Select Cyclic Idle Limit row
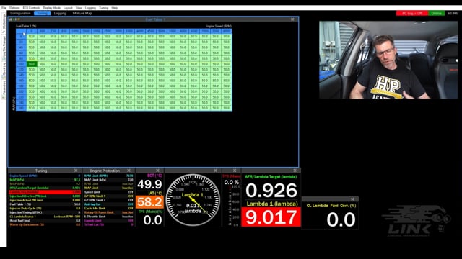Image resolution: width=462 pixels, height=259 pixels. (x=109, y=209)
